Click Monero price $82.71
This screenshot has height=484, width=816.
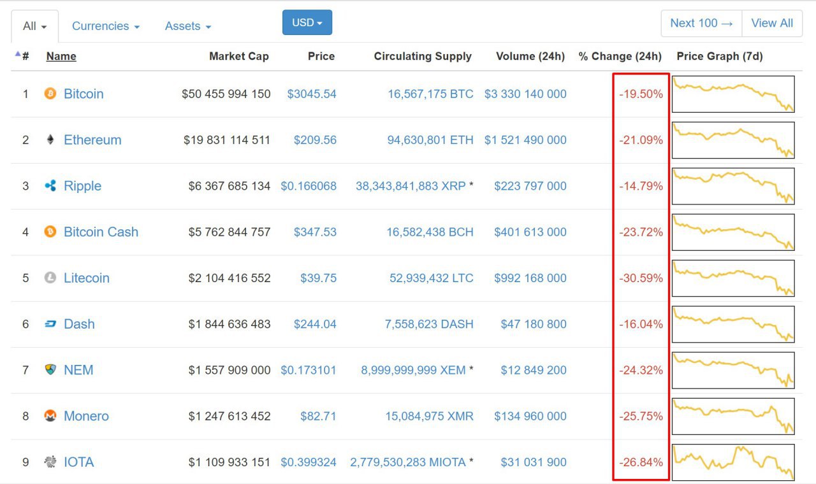pyautogui.click(x=319, y=416)
